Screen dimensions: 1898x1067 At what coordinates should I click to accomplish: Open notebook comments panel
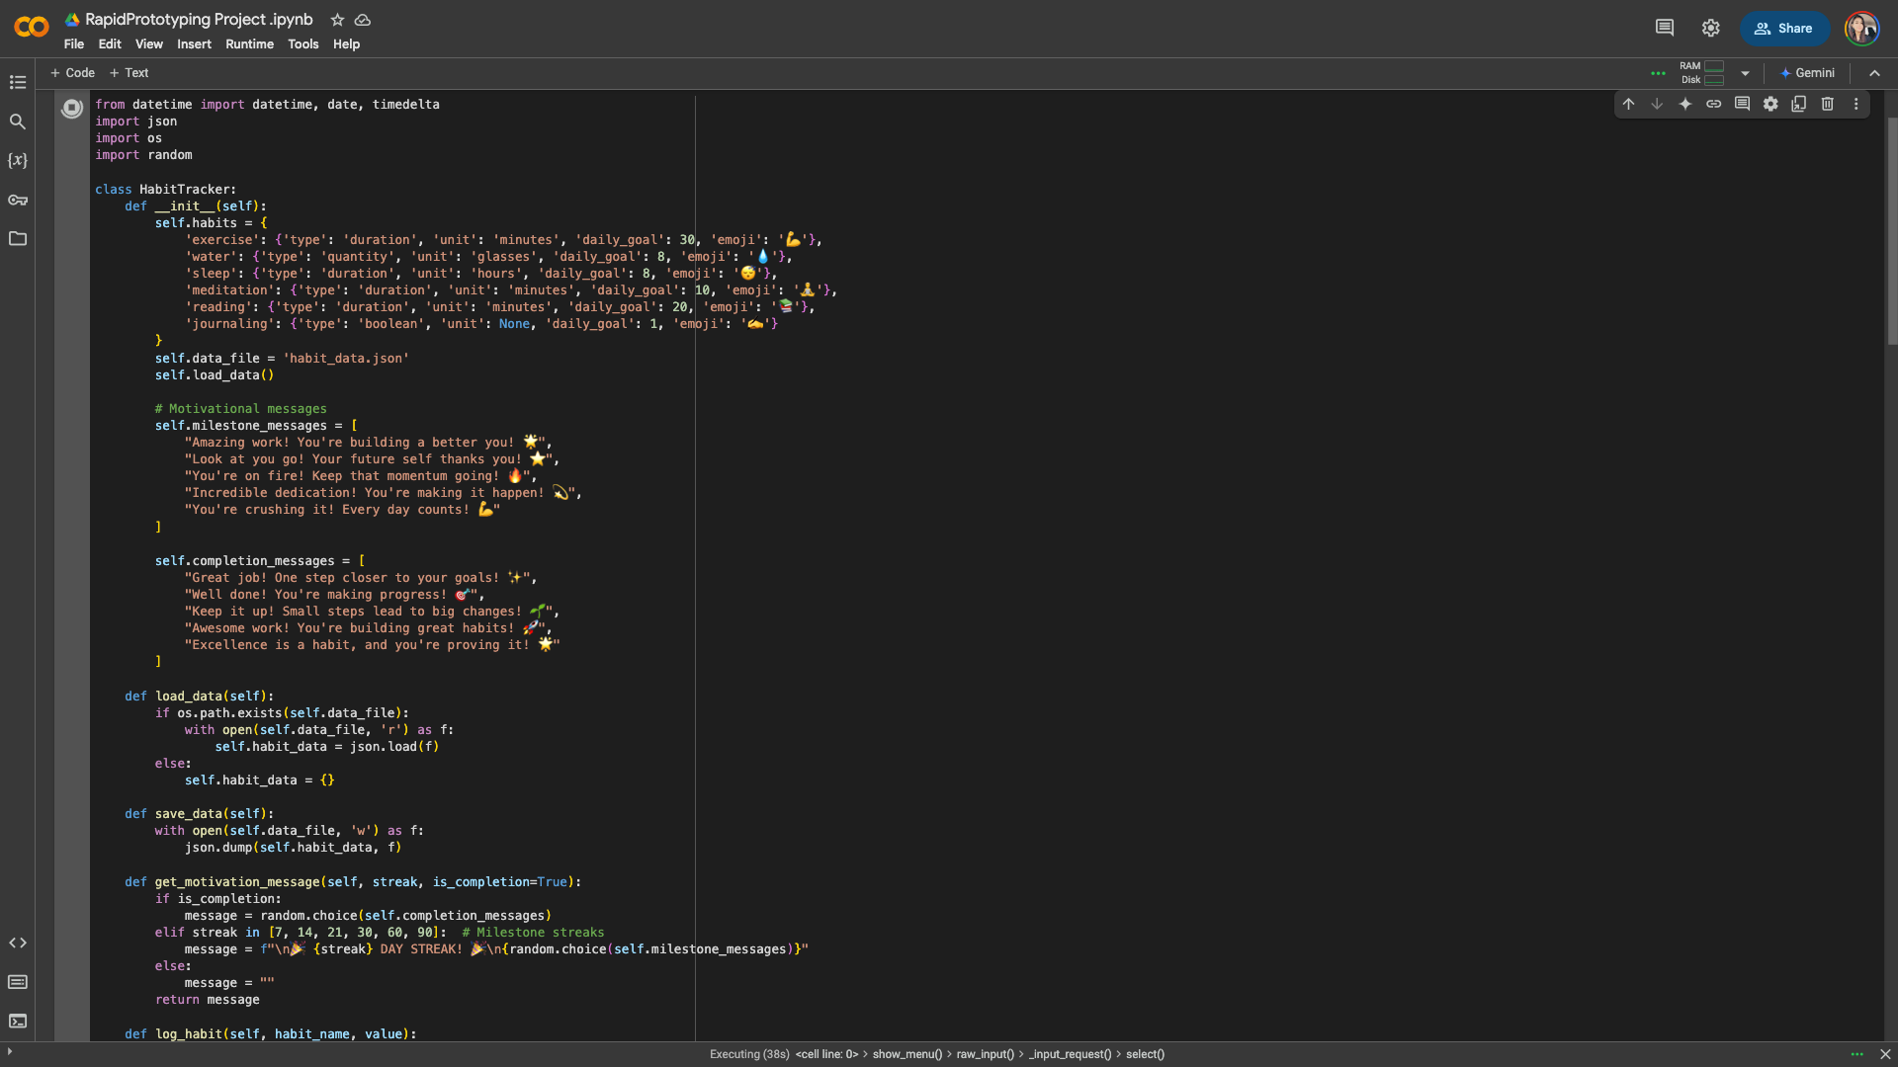click(1665, 28)
